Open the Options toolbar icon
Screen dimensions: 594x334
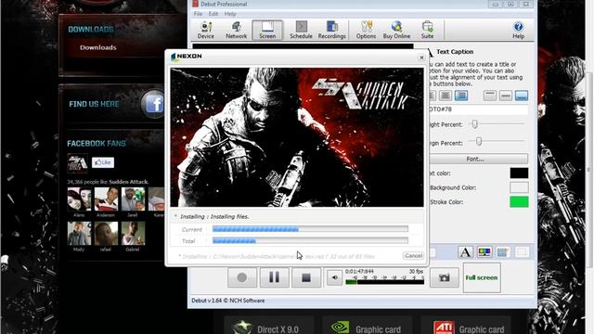[x=366, y=30]
